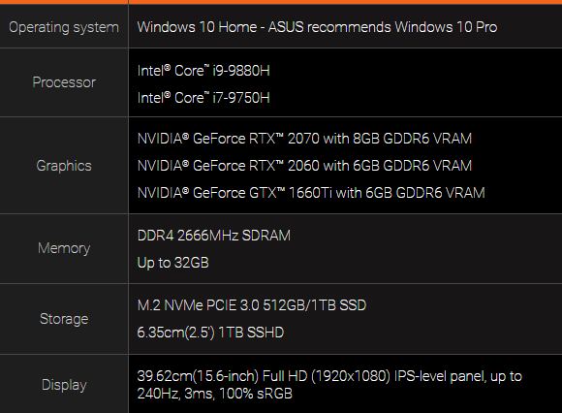Click the Graphics row label
Screen dimensions: 562x413
64,166
